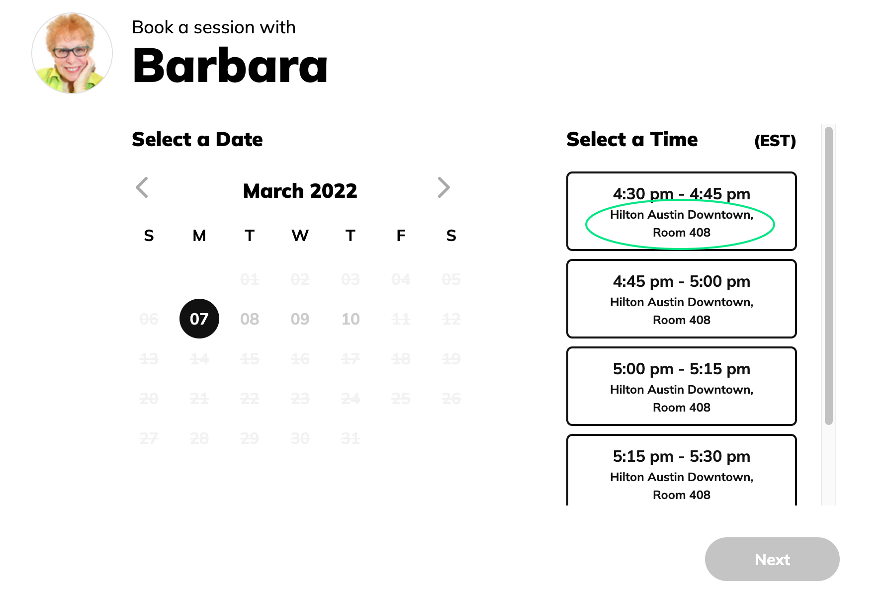This screenshot has width=884, height=589.
Task: Go to previous month arrow
Action: (x=142, y=188)
